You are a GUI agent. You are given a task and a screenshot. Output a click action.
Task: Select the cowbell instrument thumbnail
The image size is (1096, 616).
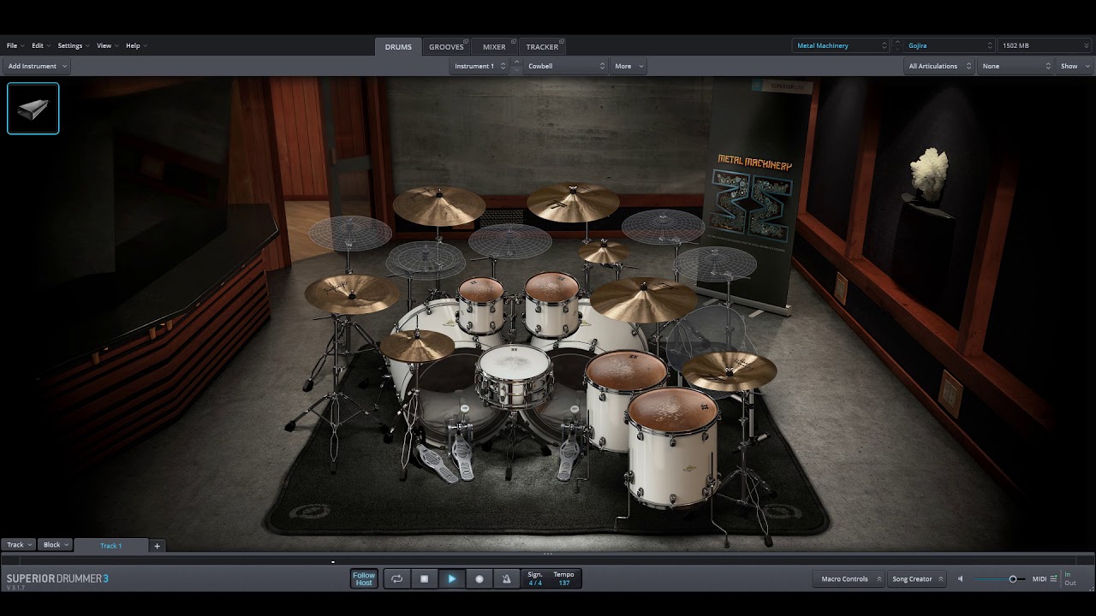click(33, 109)
